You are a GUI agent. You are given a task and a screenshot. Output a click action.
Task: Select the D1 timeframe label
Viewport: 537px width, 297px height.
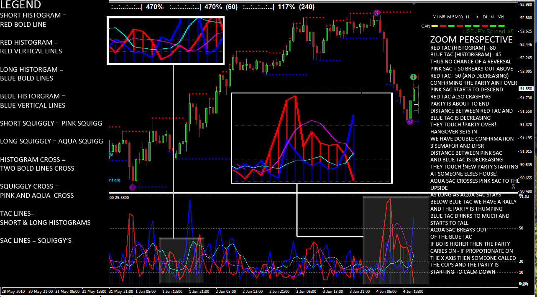[x=485, y=17]
